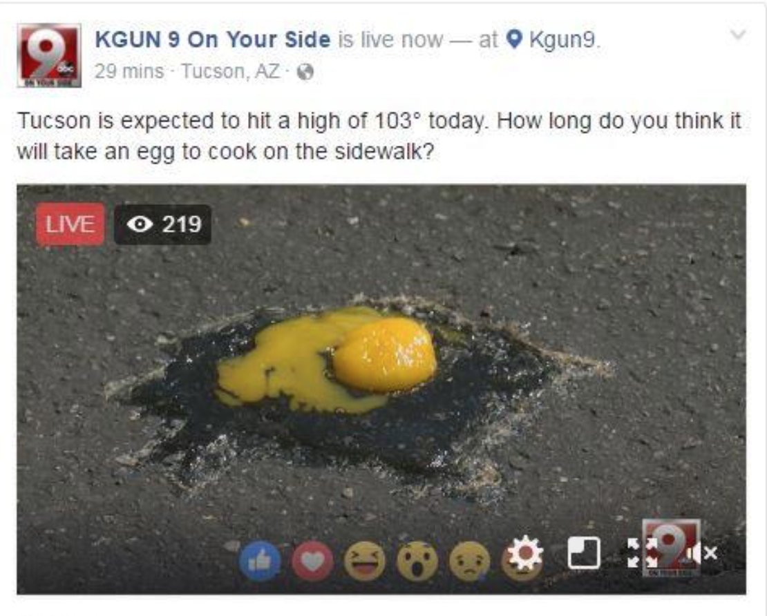This screenshot has width=767, height=616.
Task: Click the Like thumbs-up reaction
Action: click(x=260, y=560)
